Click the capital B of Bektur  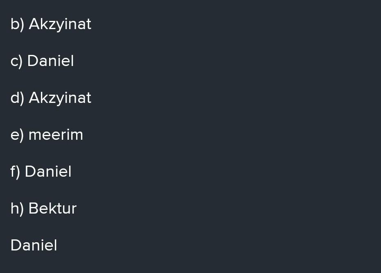(x=33, y=209)
